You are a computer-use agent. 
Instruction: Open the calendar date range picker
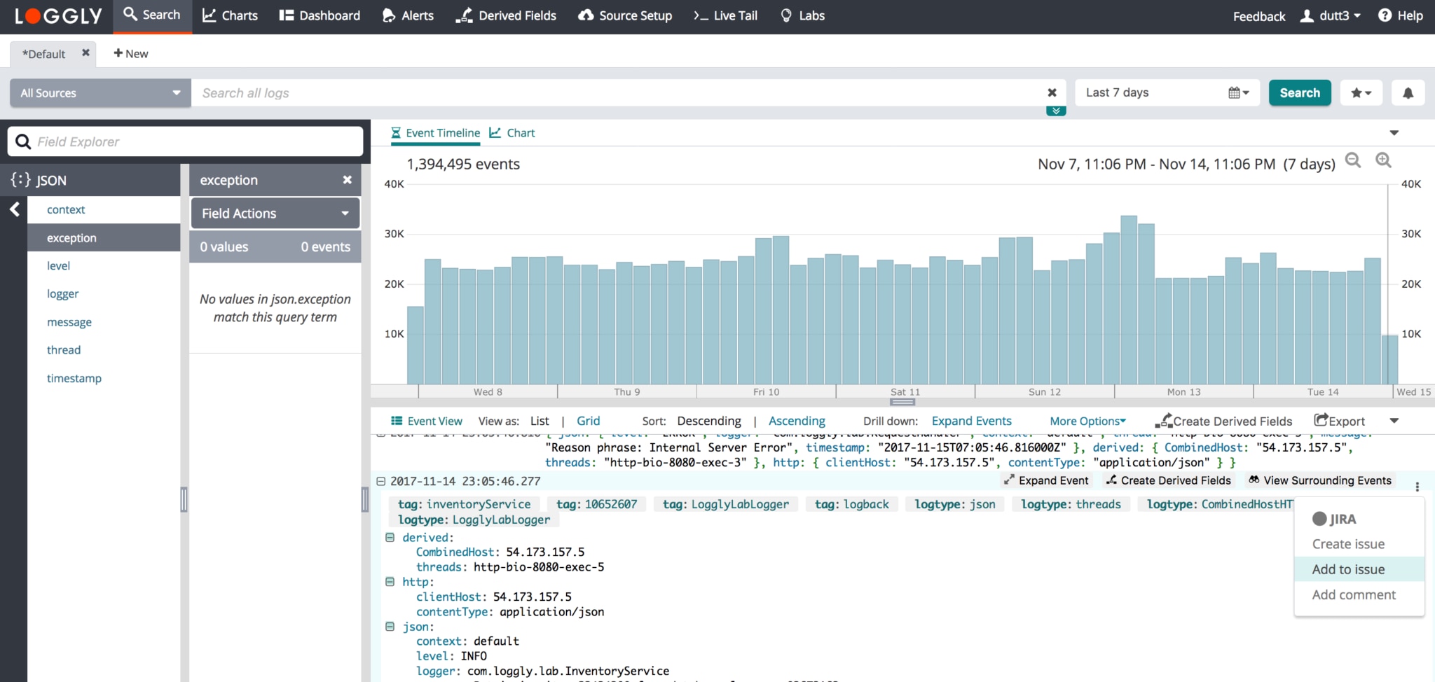[x=1238, y=93]
